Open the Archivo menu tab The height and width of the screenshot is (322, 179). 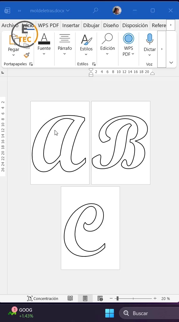(x=10, y=25)
